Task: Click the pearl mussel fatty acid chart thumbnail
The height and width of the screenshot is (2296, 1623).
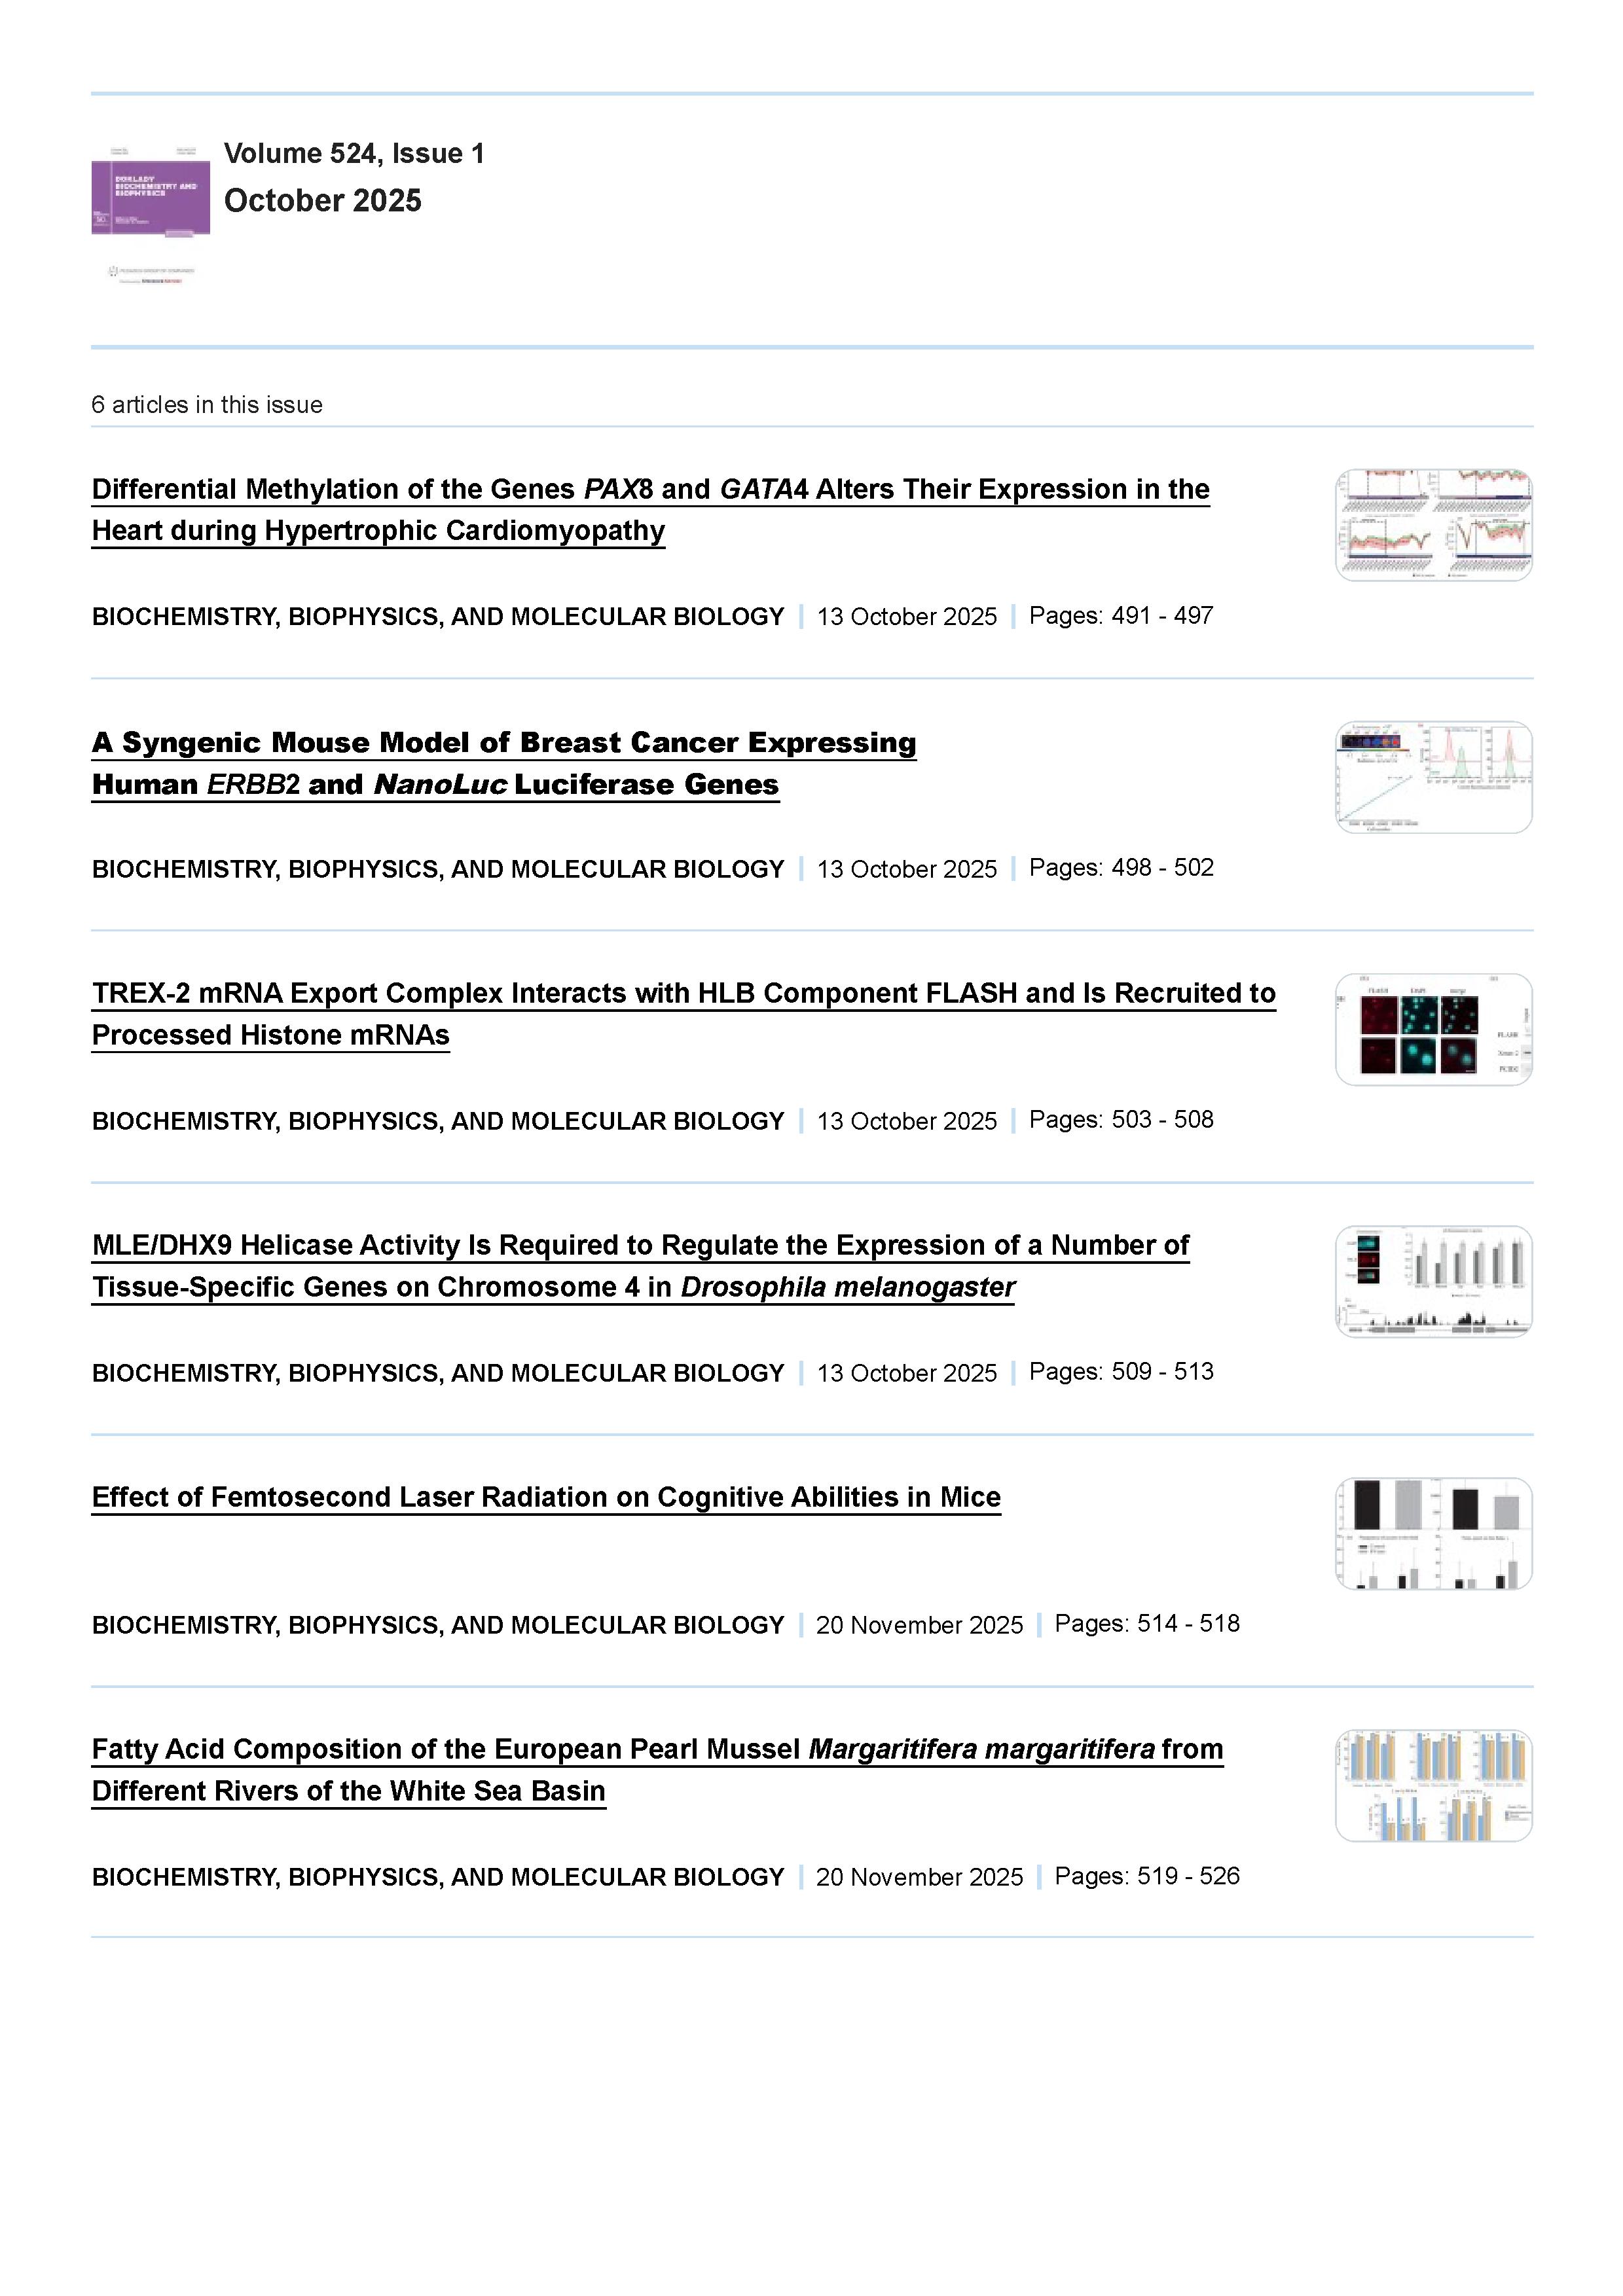Action: coord(1433,1785)
